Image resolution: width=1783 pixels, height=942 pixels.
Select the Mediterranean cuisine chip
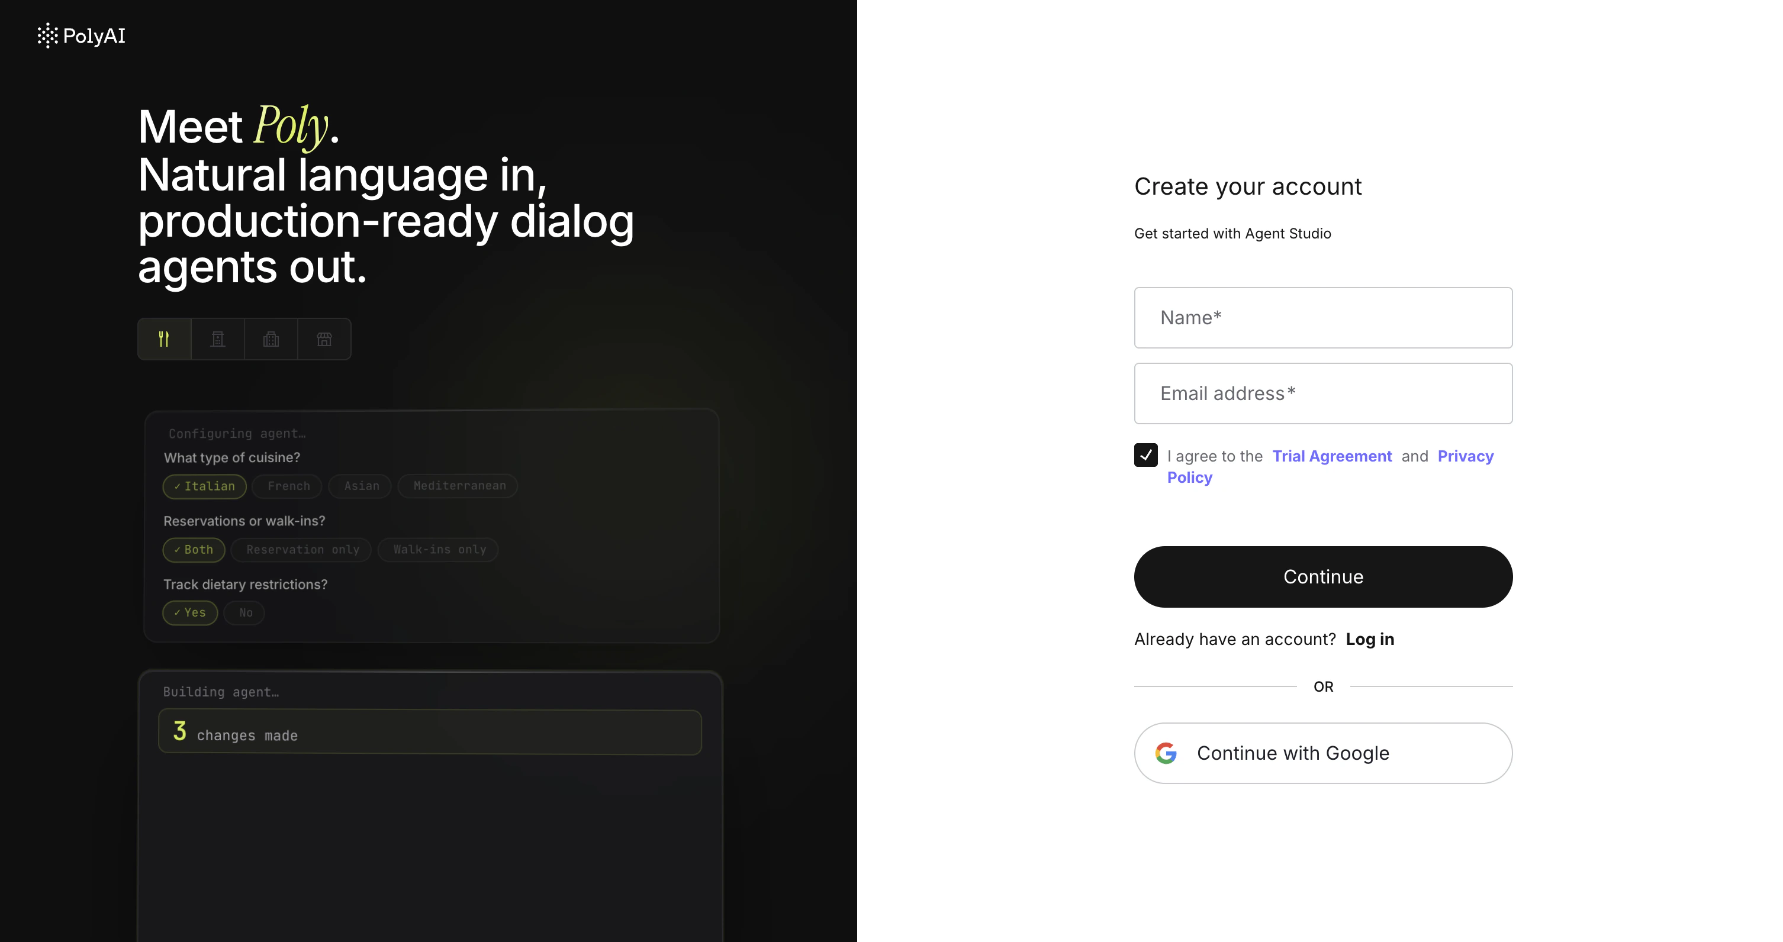pos(458,486)
